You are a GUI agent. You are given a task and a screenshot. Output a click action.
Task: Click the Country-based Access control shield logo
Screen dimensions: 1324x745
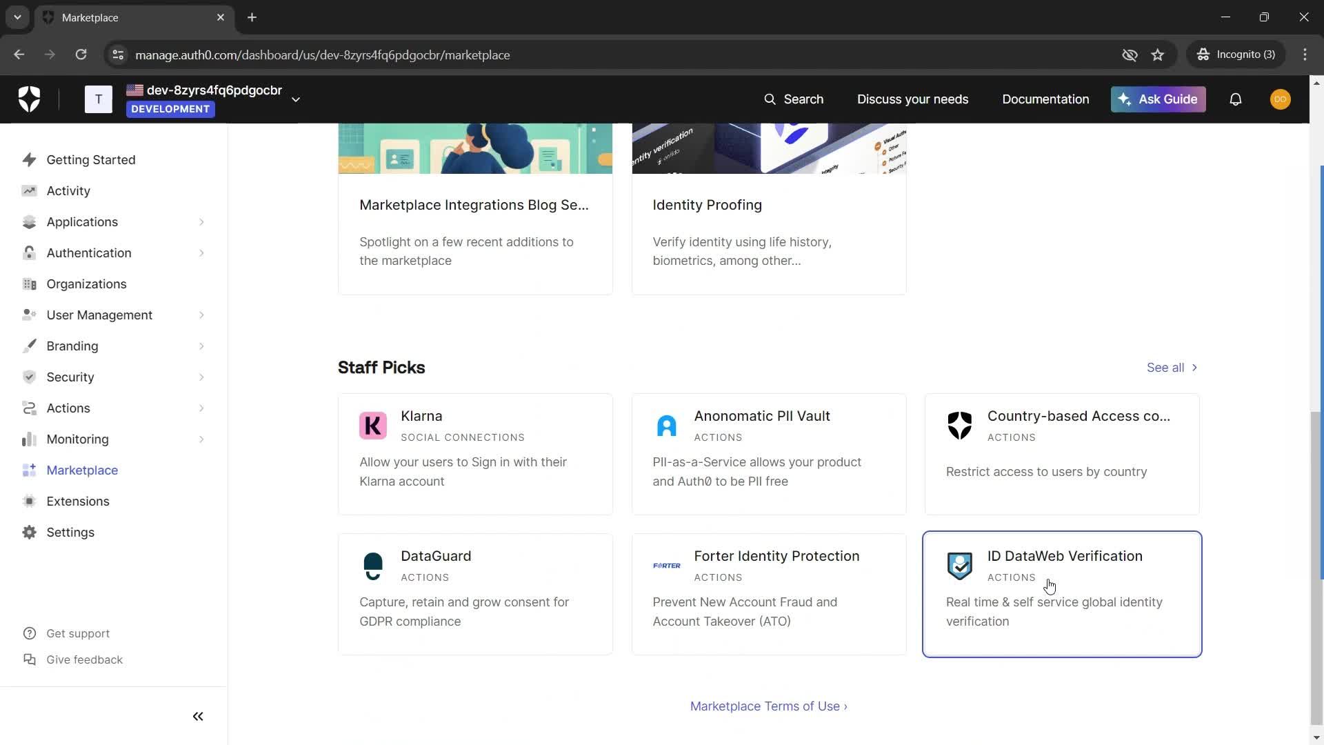point(959,426)
